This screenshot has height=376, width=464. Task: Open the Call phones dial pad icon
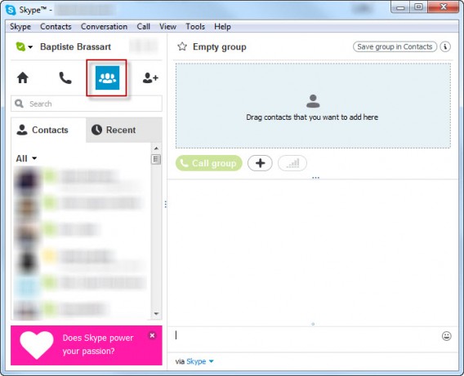click(65, 78)
